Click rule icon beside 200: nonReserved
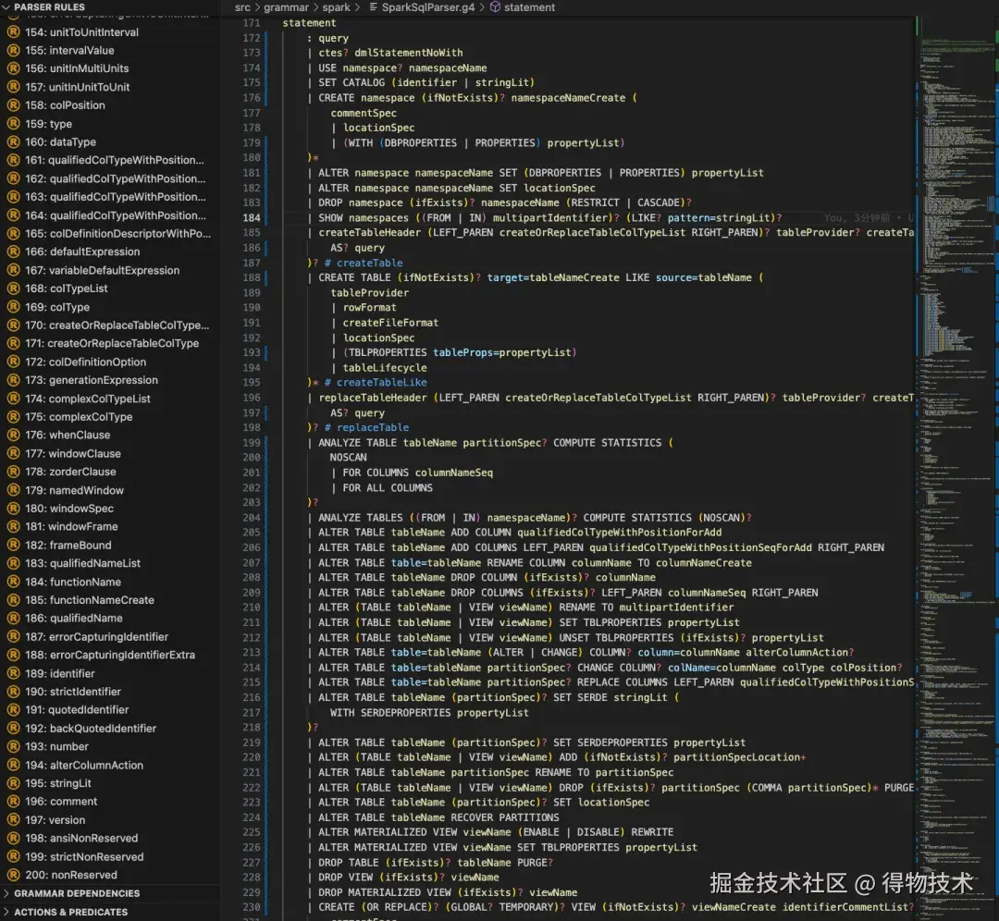Image resolution: width=999 pixels, height=921 pixels. coord(13,875)
